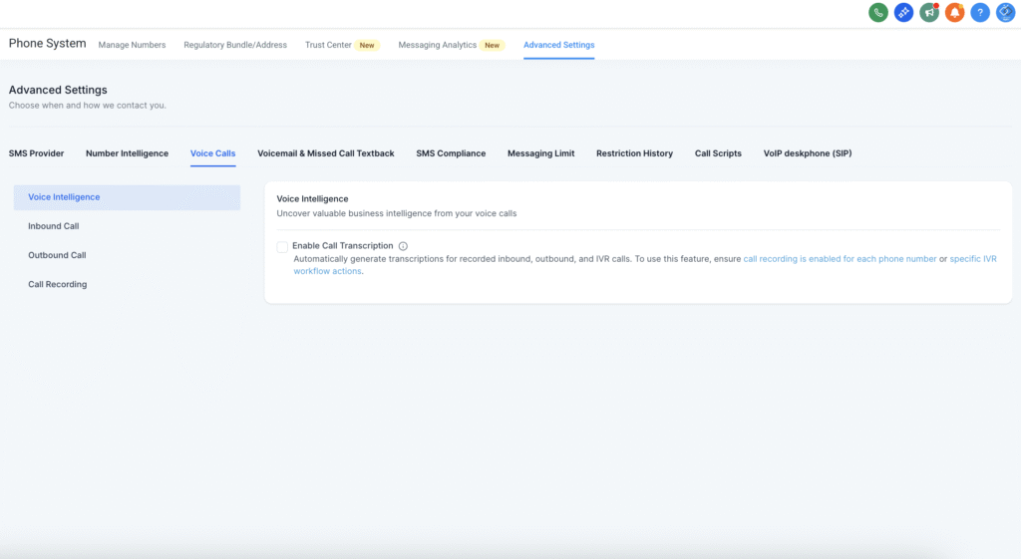Screen dimensions: 1021x559
Task: Open the green phone dialer icon
Action: click(877, 13)
